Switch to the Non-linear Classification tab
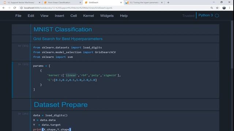The height and width of the screenshot is (131, 234). pyautogui.click(x=59, y=3)
